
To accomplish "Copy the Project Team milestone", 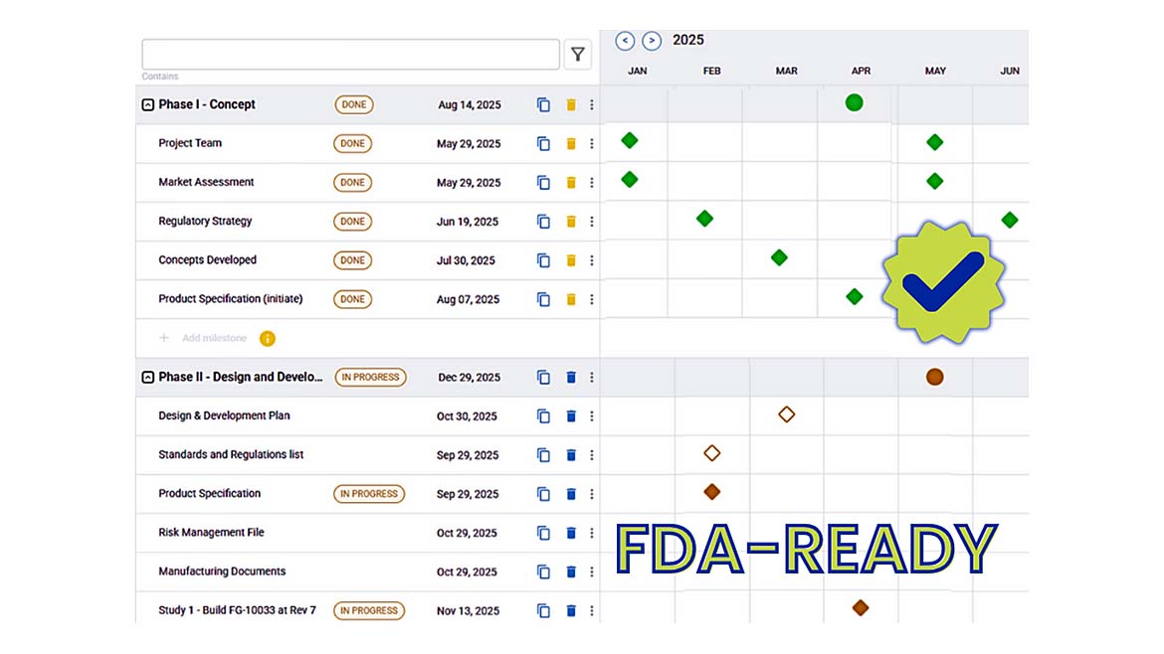I will (543, 143).
